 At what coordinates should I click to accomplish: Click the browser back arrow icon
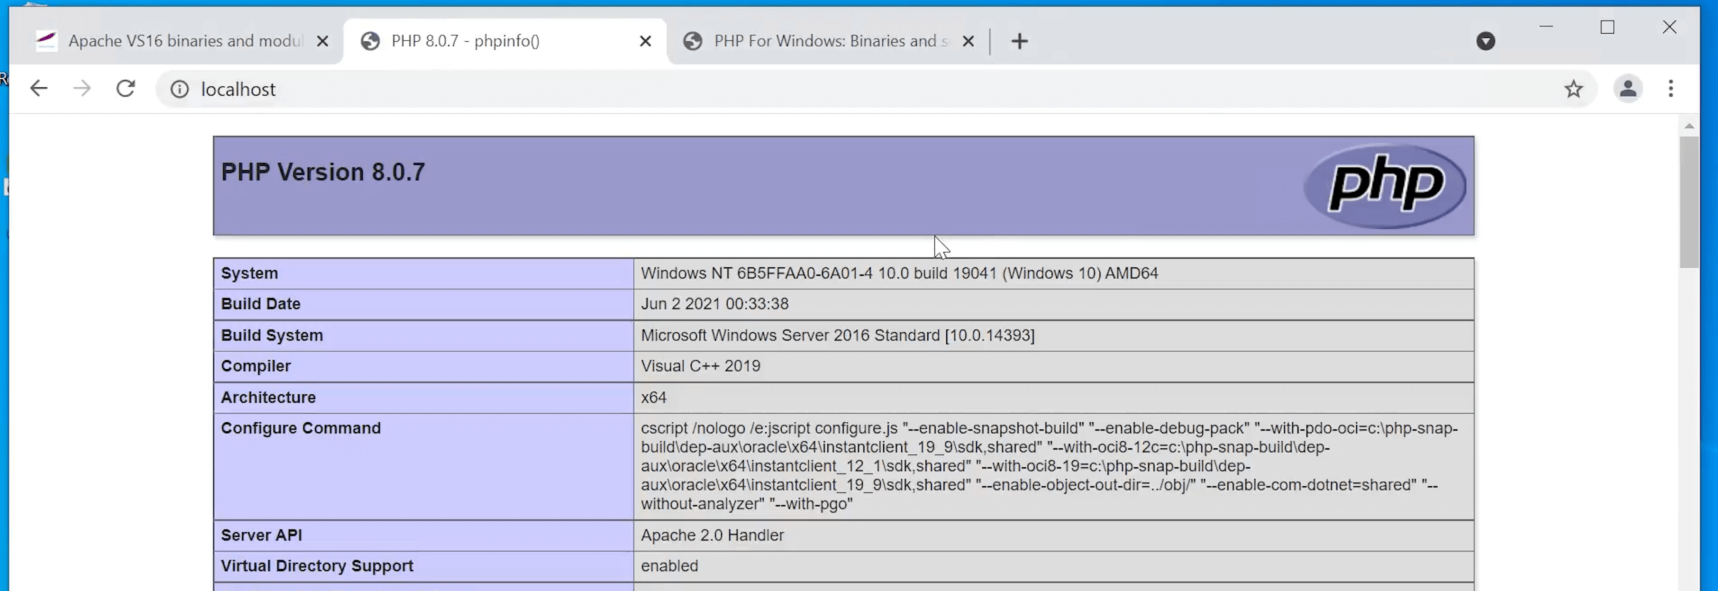coord(39,89)
